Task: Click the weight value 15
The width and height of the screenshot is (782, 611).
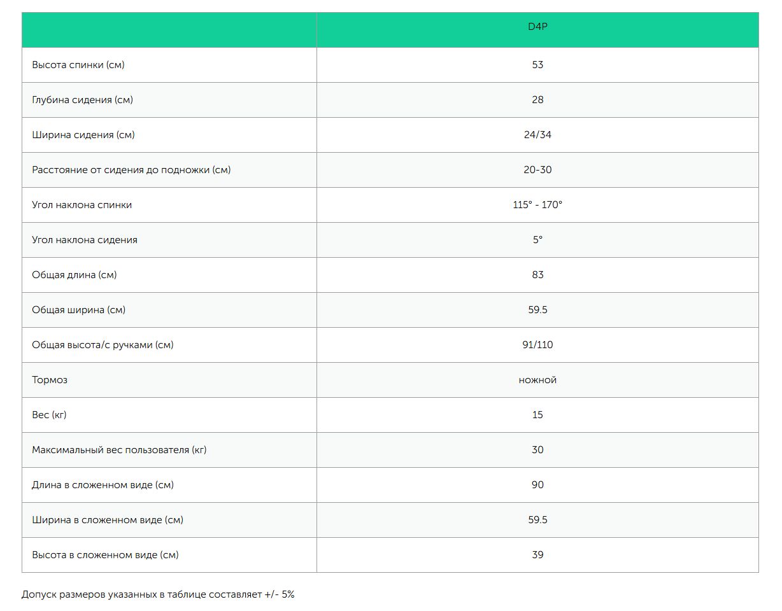Action: coord(537,415)
